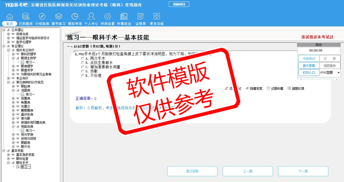Select answer option C 增加激素眼水用量
The height and width of the screenshot is (182, 344).
tap(83, 67)
